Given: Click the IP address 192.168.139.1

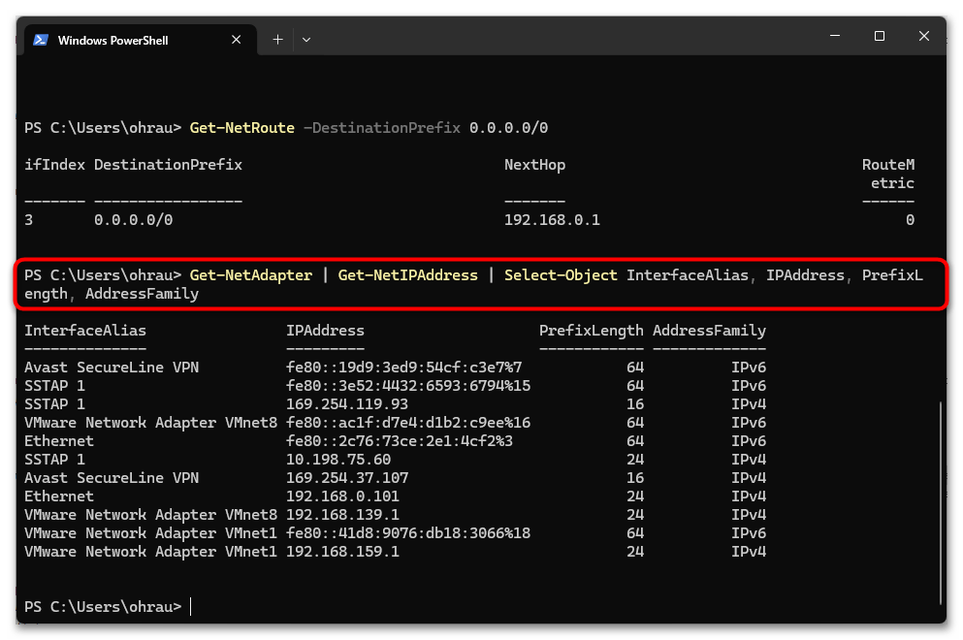Looking at the screenshot, I should coord(342,515).
